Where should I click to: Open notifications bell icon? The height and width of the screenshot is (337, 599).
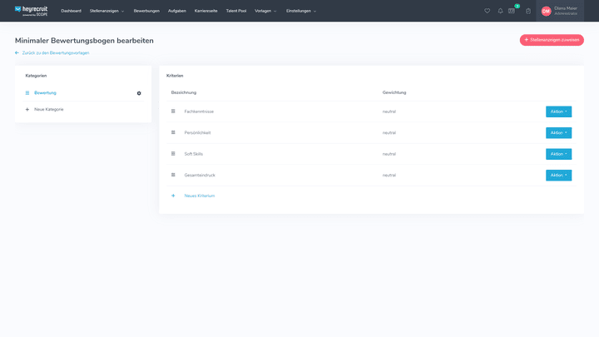[x=500, y=11]
